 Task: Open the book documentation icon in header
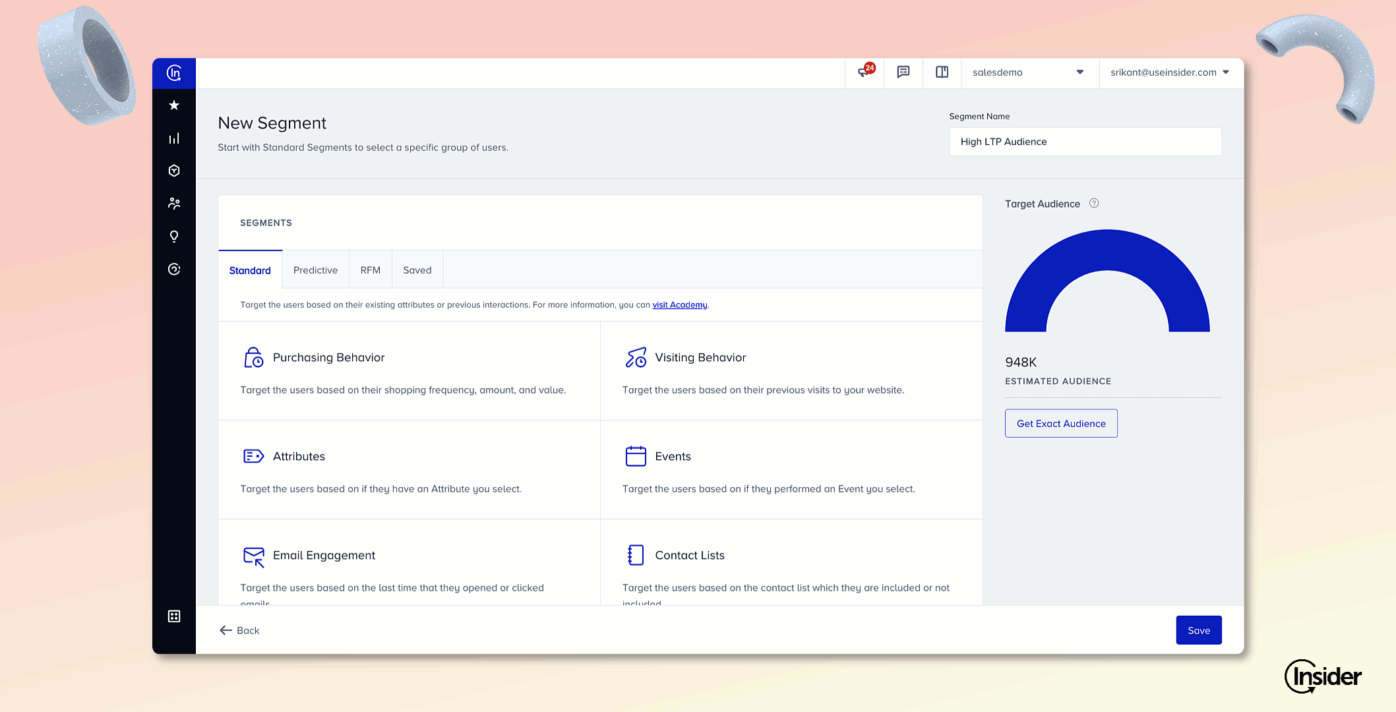coord(942,72)
